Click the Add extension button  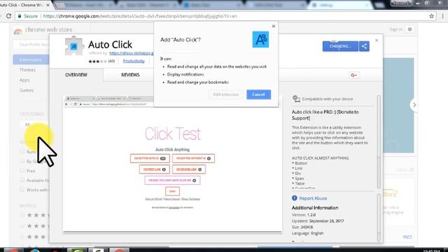click(x=225, y=94)
